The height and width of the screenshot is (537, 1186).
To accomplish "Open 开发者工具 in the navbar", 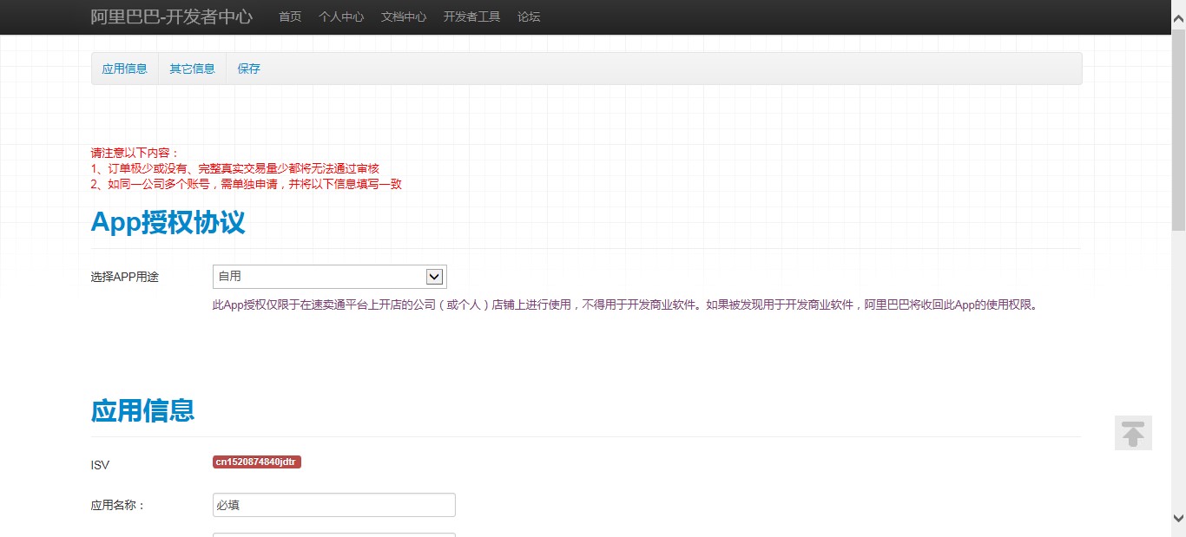I will (472, 16).
